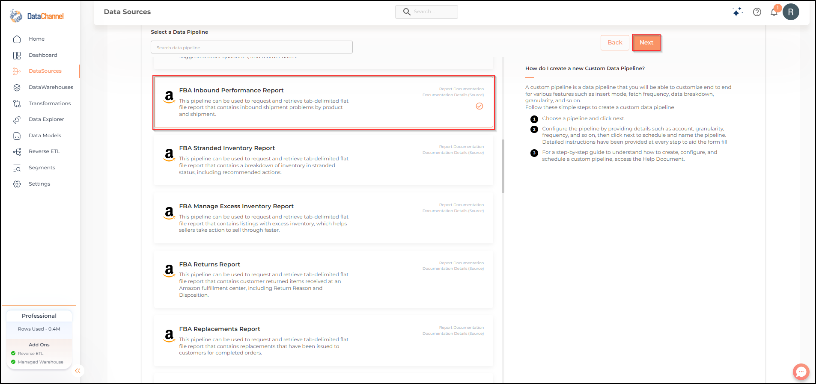Open Documentation Details (Source) for FBA Replacements Report
The width and height of the screenshot is (816, 384).
coord(453,334)
